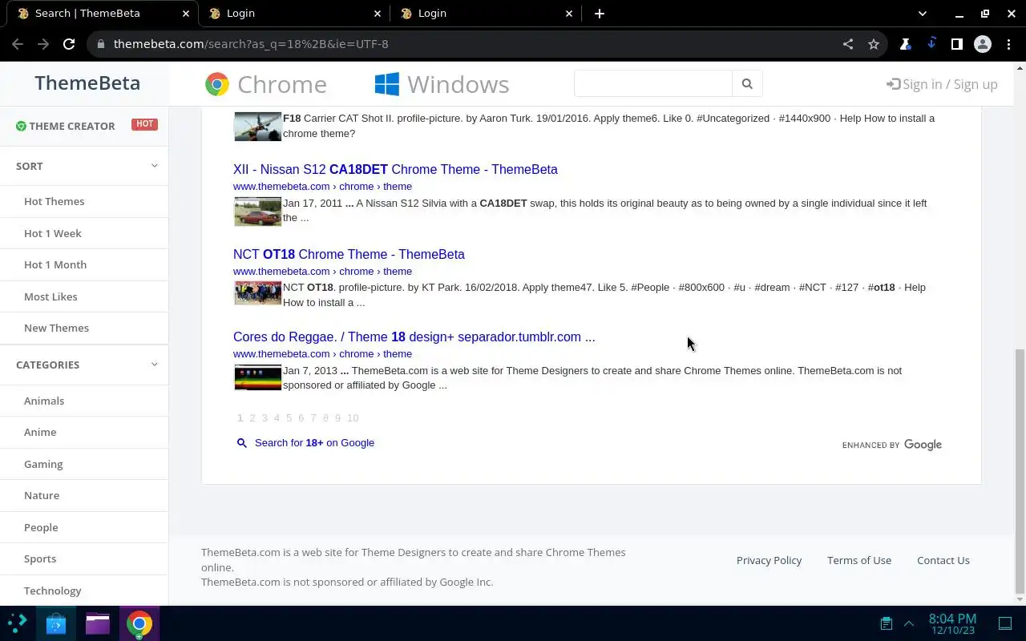Bookmark this page with star icon

click(x=874, y=44)
